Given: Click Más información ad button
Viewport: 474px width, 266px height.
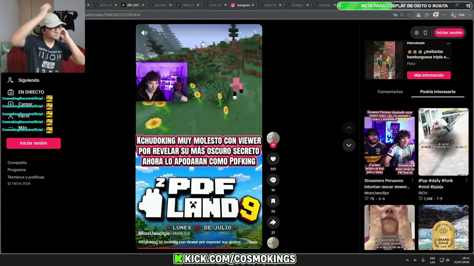Looking at the screenshot, I should pyautogui.click(x=429, y=75).
